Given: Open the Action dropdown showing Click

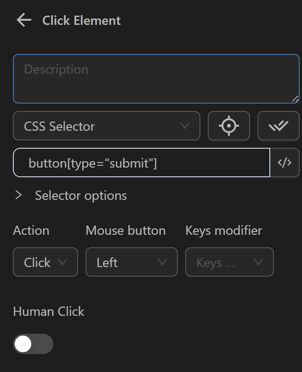Looking at the screenshot, I should click(x=45, y=262).
